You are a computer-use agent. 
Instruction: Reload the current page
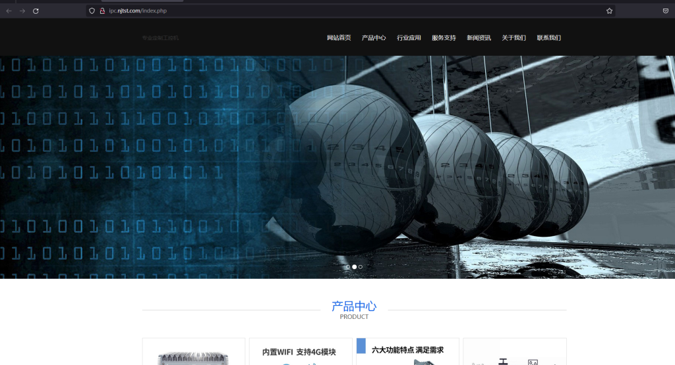(x=36, y=11)
